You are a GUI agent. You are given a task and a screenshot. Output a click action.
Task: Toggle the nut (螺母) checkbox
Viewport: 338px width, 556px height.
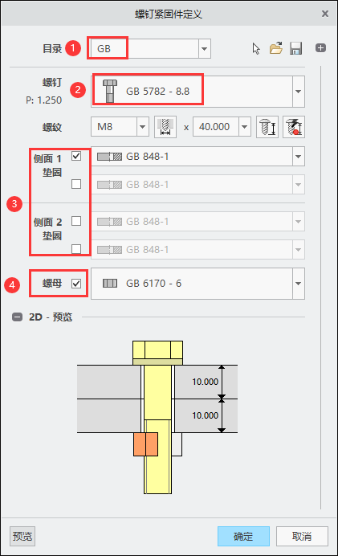(x=76, y=284)
